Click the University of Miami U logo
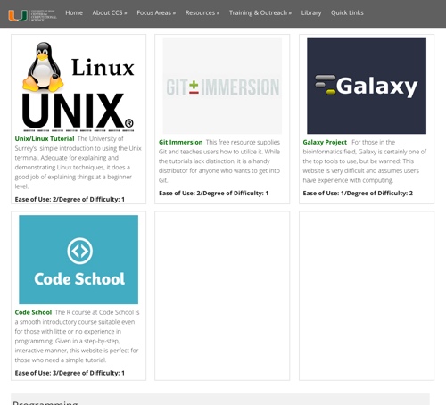This screenshot has width=446, height=405. [x=18, y=15]
